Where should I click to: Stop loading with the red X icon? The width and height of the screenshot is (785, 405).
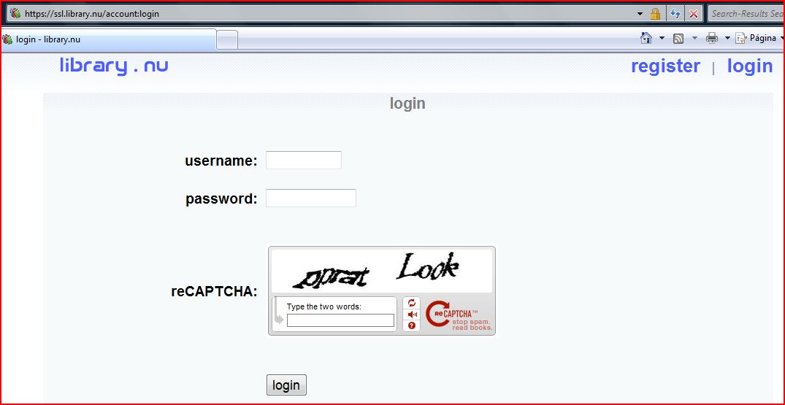(x=694, y=14)
